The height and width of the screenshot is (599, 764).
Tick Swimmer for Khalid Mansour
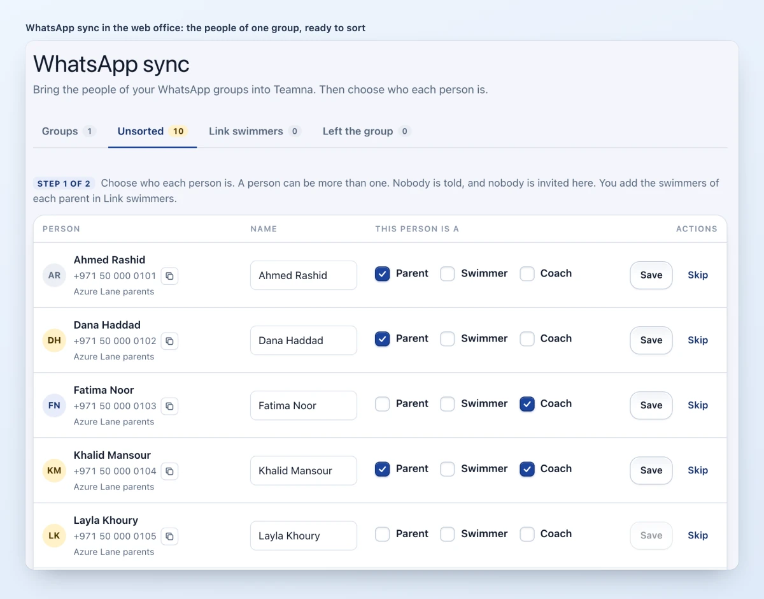[448, 469]
